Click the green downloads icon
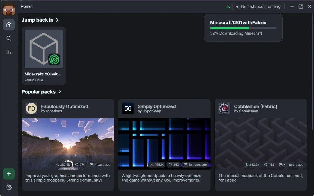The image size is (314, 196). [228, 7]
